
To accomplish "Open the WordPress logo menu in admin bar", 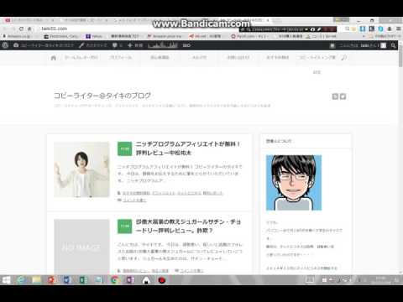I will point(5,45).
